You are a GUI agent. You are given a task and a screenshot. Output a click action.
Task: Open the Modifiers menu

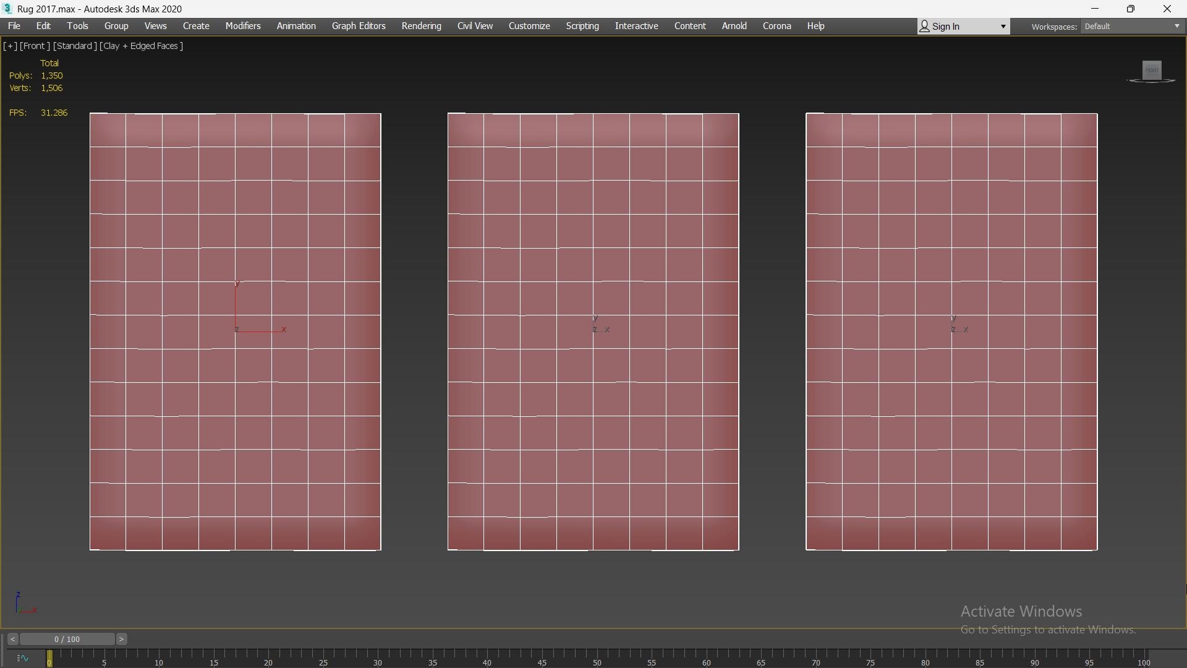(243, 26)
